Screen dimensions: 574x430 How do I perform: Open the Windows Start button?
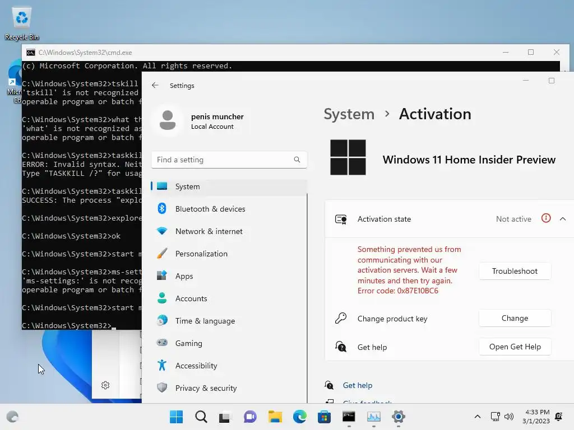[x=176, y=417]
